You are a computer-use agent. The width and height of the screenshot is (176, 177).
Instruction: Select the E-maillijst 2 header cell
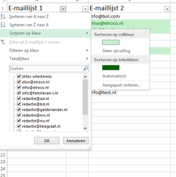coord(129,8)
